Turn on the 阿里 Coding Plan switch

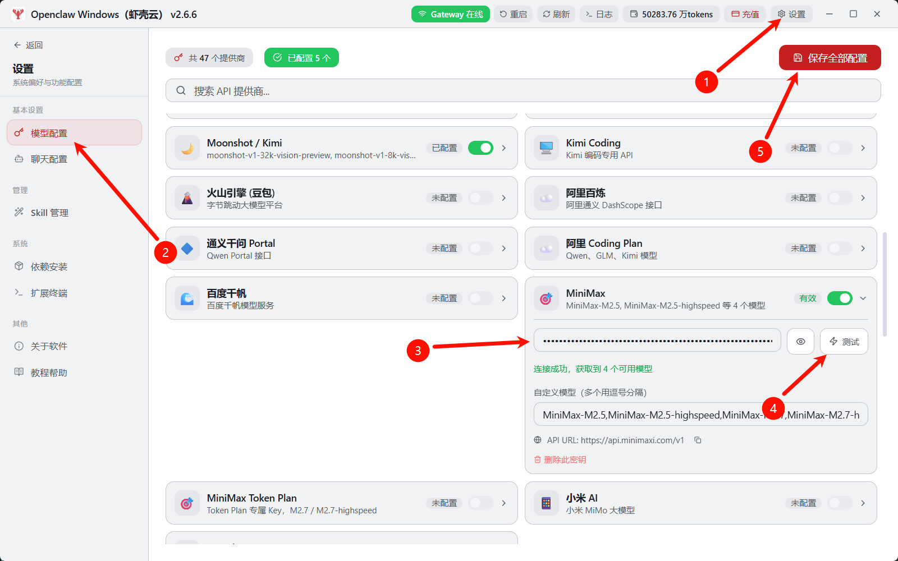(x=840, y=249)
